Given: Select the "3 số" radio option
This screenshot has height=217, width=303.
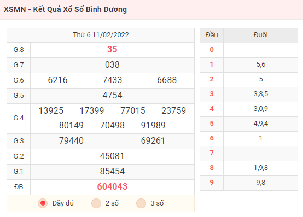Looking at the screenshot, I should [x=141, y=203].
